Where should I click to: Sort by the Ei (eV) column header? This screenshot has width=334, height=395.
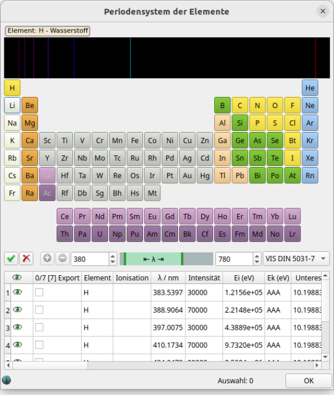point(244,278)
